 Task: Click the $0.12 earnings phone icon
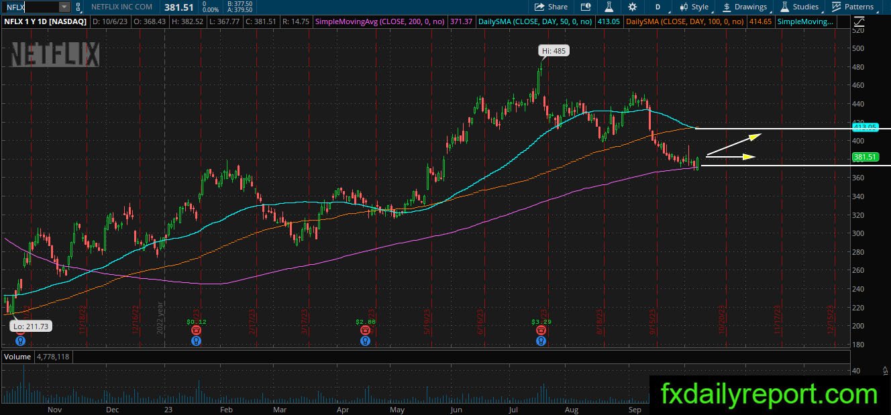pyautogui.click(x=196, y=331)
